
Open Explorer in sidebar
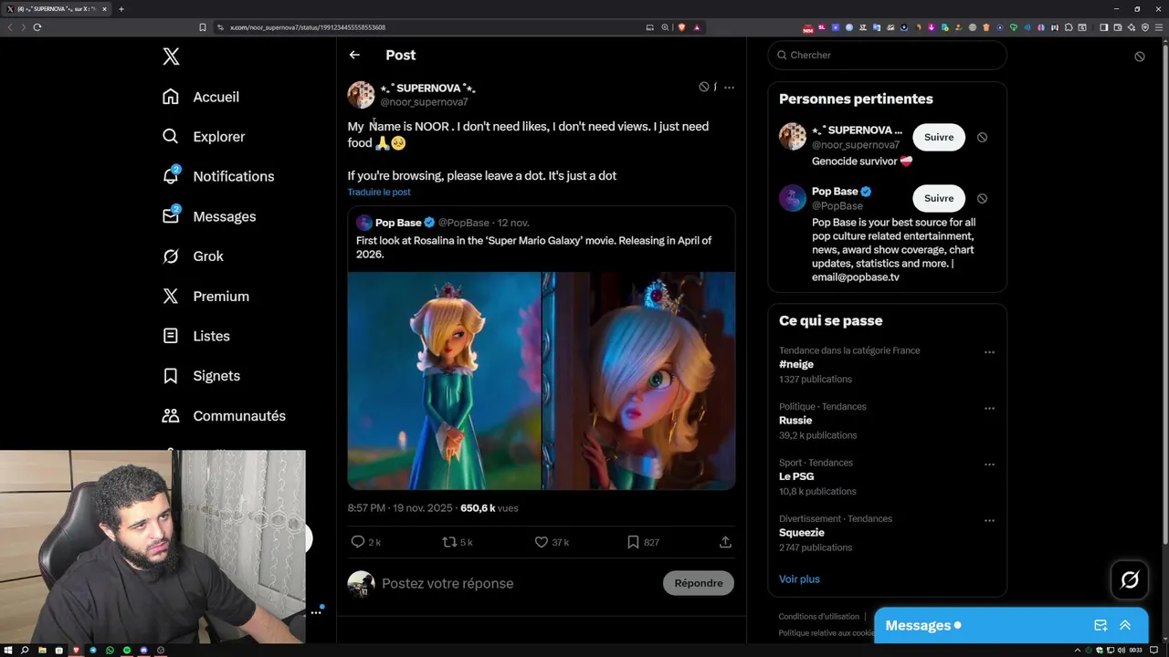204,137
